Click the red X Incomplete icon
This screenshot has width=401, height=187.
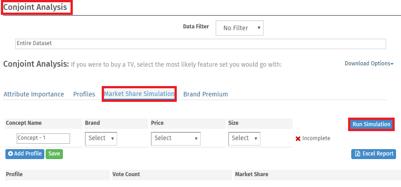pyautogui.click(x=298, y=138)
